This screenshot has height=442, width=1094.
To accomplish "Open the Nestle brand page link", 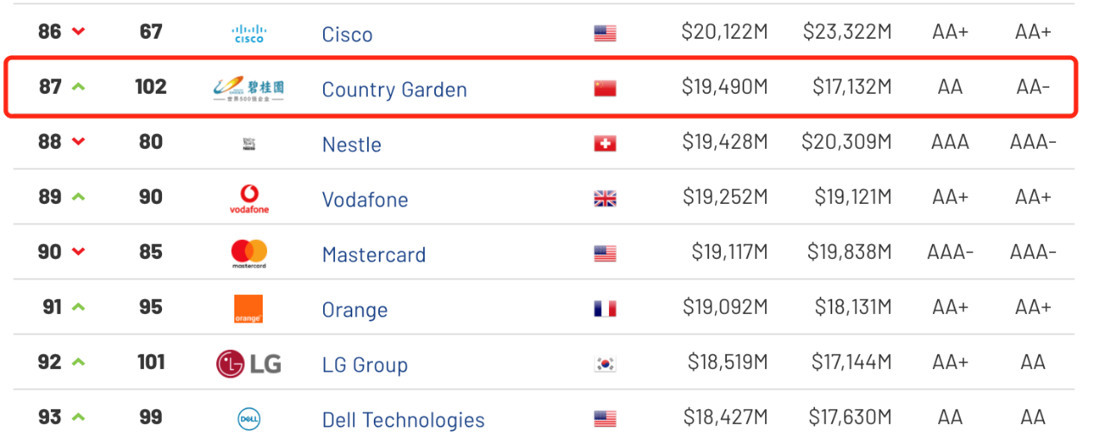I will click(x=351, y=144).
